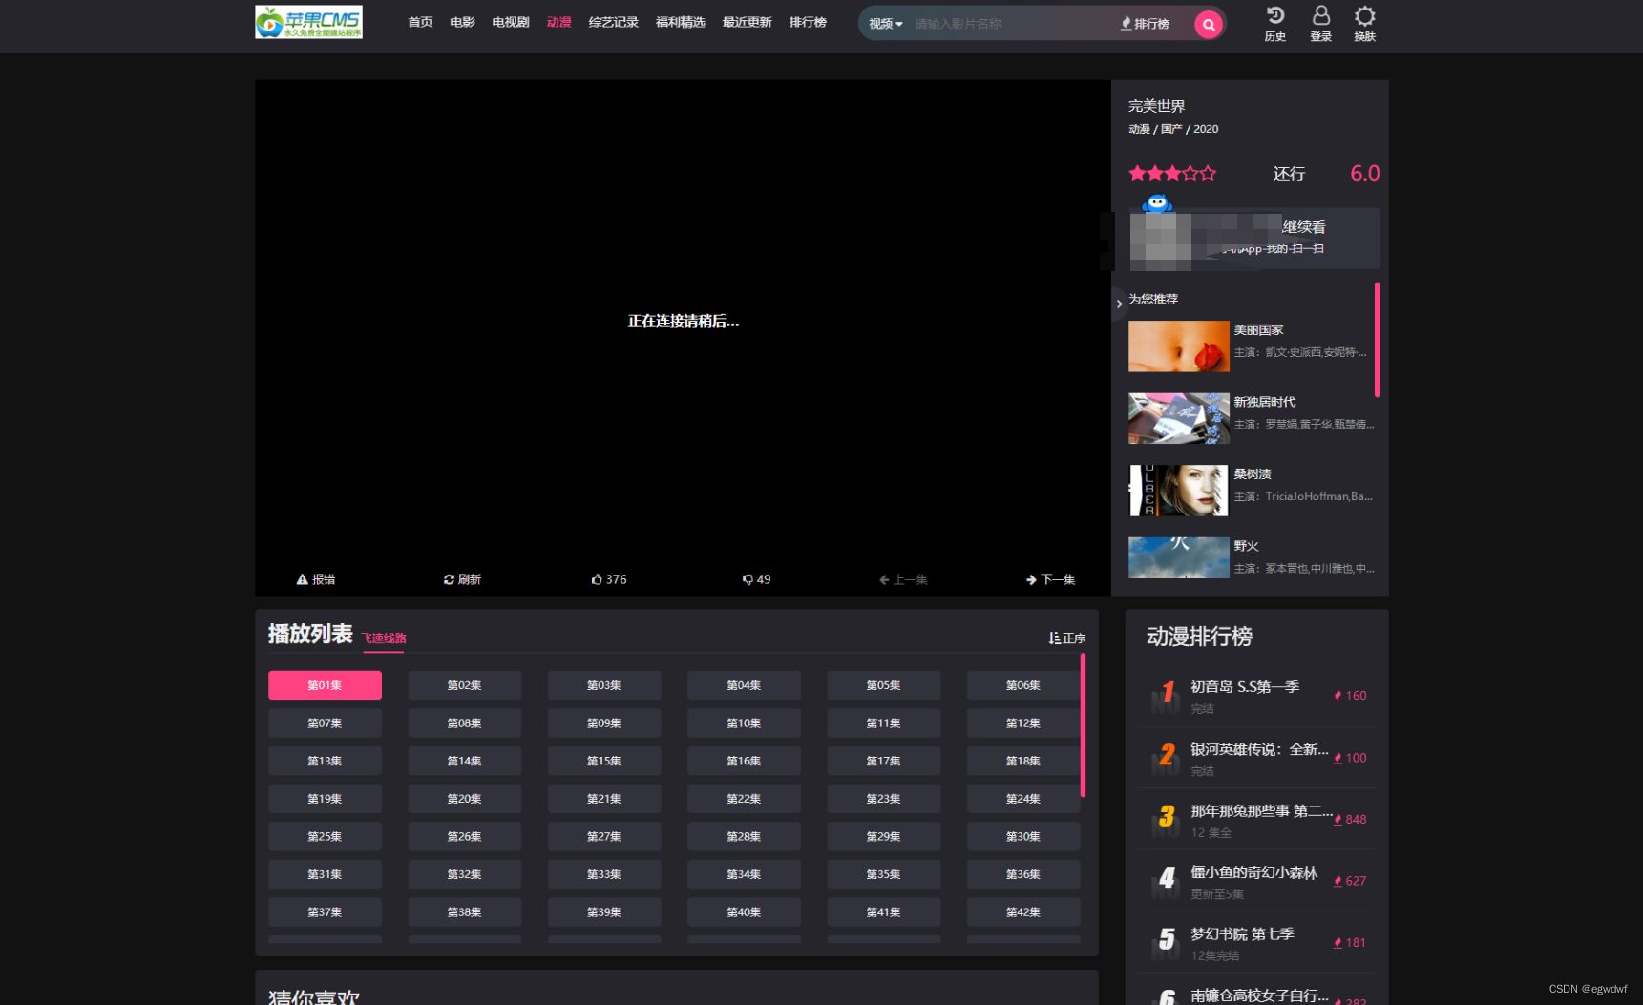The height and width of the screenshot is (1005, 1643).
Task: Expand the collapsed recommendation side panel arrow
Action: point(1119,304)
